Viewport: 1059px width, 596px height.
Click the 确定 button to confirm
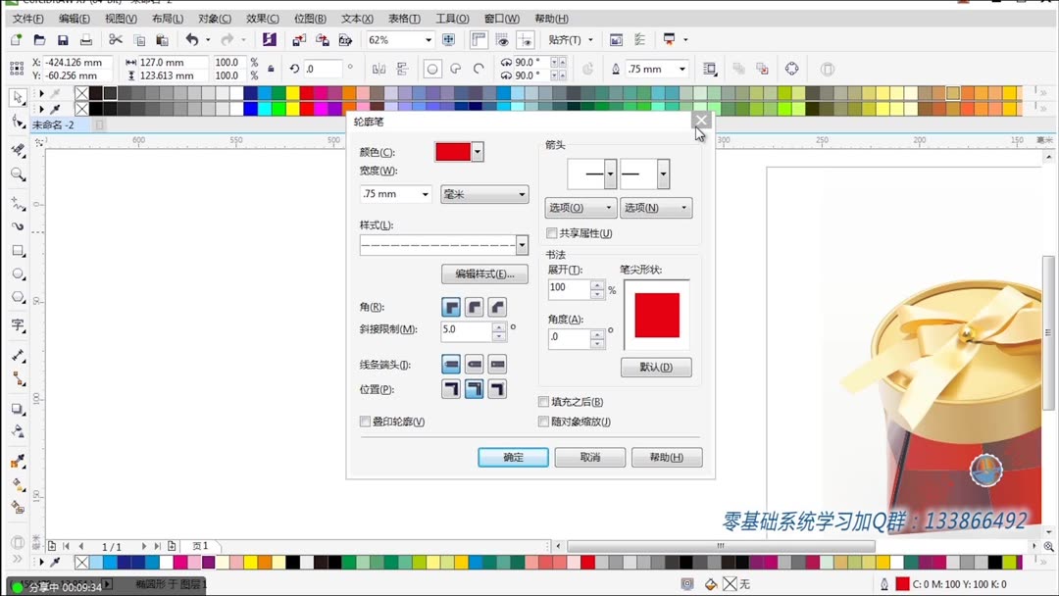click(x=513, y=457)
